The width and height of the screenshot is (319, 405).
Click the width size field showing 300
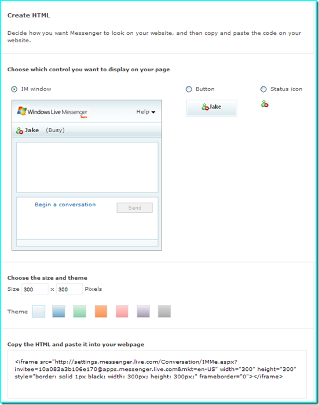[35, 289]
